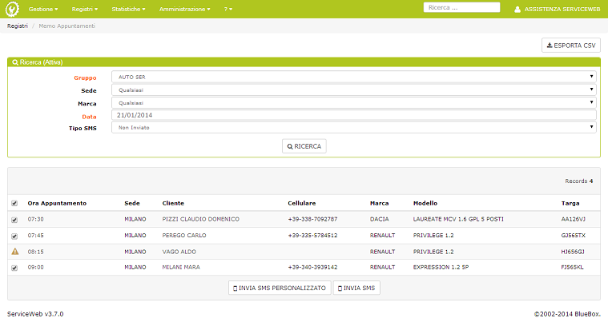Click the license plate FJ565KL
This screenshot has height=318, width=608.
pyautogui.click(x=572, y=267)
